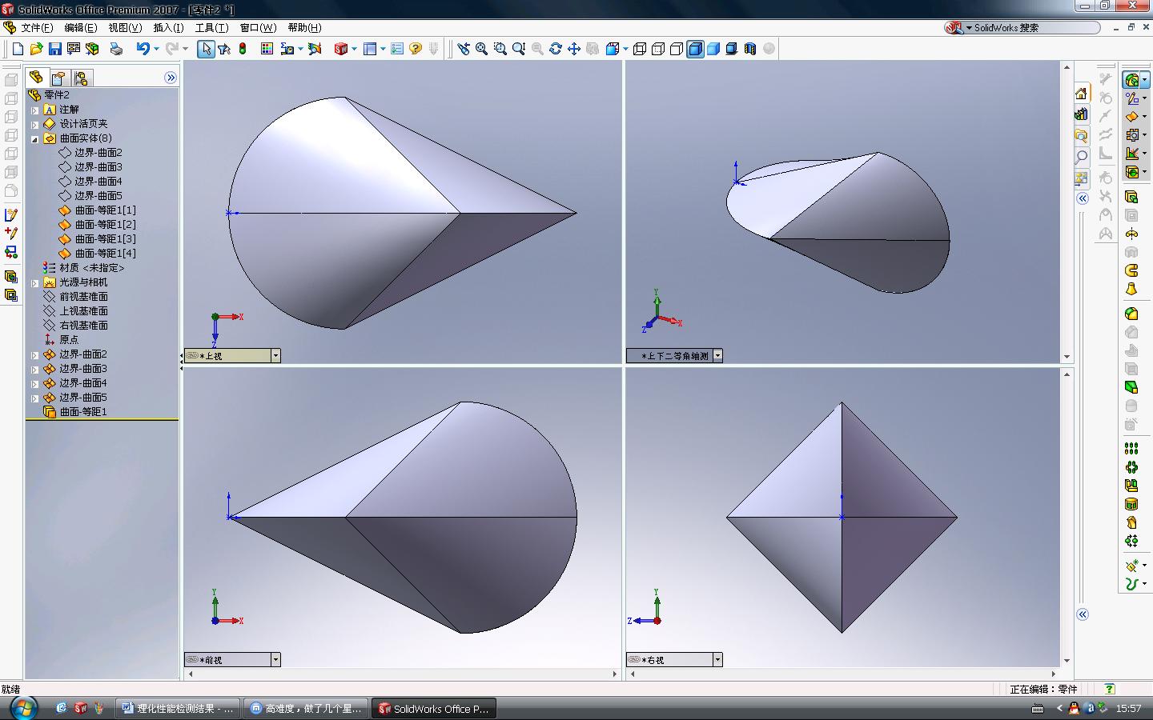Click the Lofted Boss/Base feature icon
Image resolution: width=1153 pixels, height=720 pixels.
coord(1132,289)
